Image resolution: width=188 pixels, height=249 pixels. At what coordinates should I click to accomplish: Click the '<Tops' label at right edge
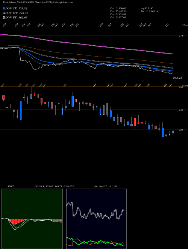click(185, 25)
